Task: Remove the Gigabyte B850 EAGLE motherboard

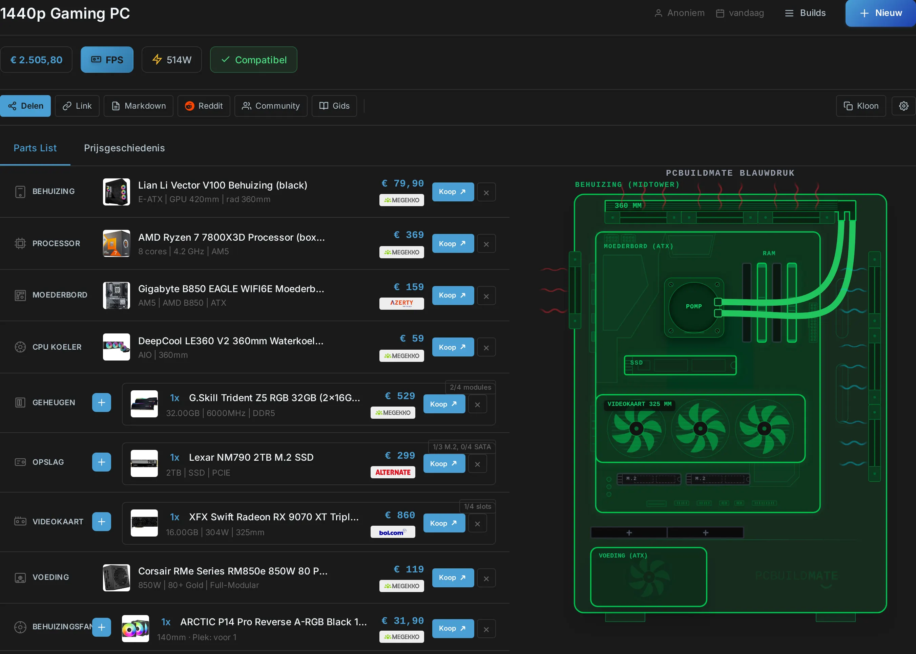Action: 486,296
